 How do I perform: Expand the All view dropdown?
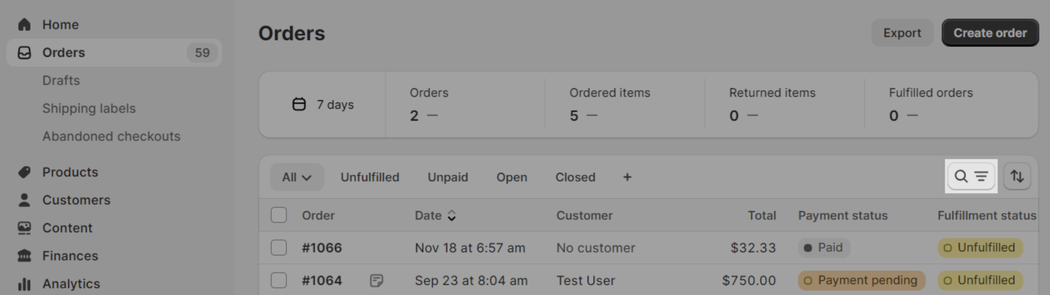[297, 177]
